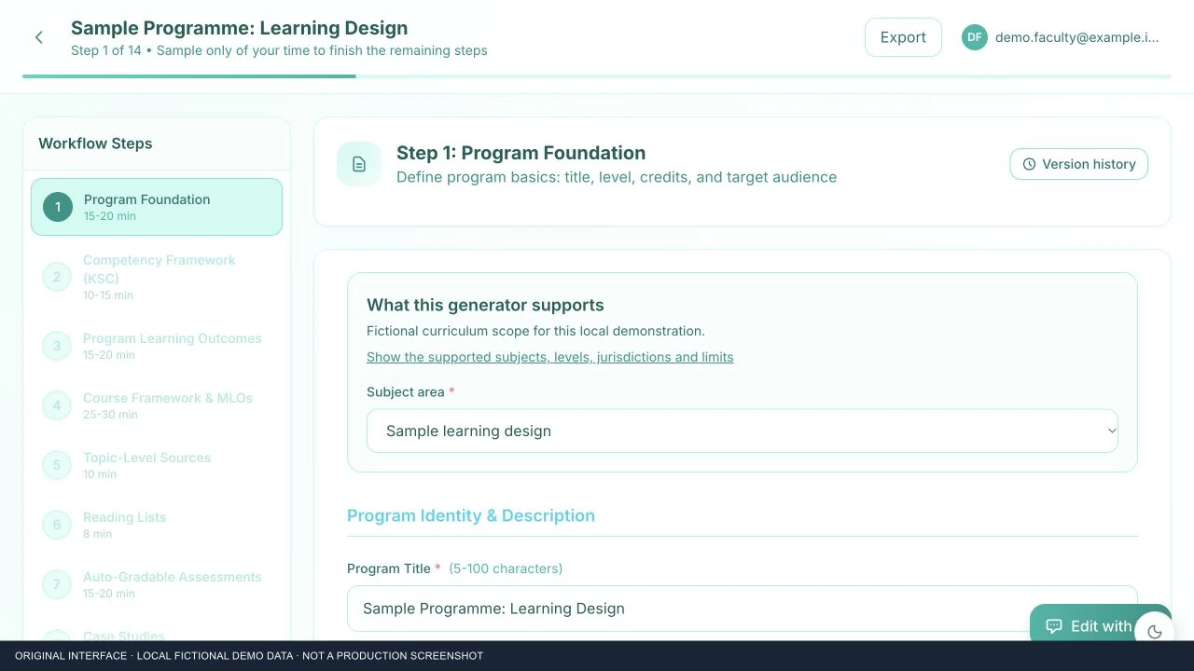
Task: Click step number 1 circle badge
Action: 57,207
